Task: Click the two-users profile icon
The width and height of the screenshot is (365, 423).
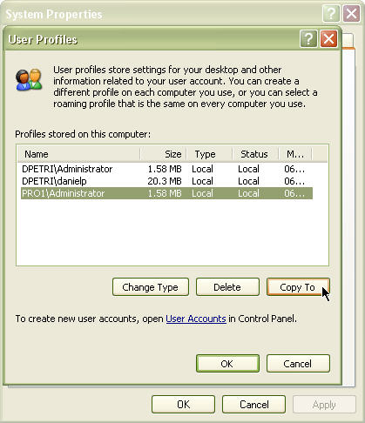Action: (29, 79)
